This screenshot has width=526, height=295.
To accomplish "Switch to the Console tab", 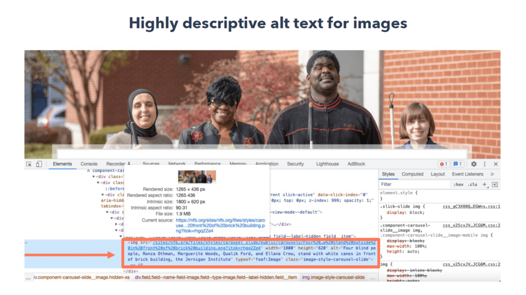I will (x=89, y=164).
